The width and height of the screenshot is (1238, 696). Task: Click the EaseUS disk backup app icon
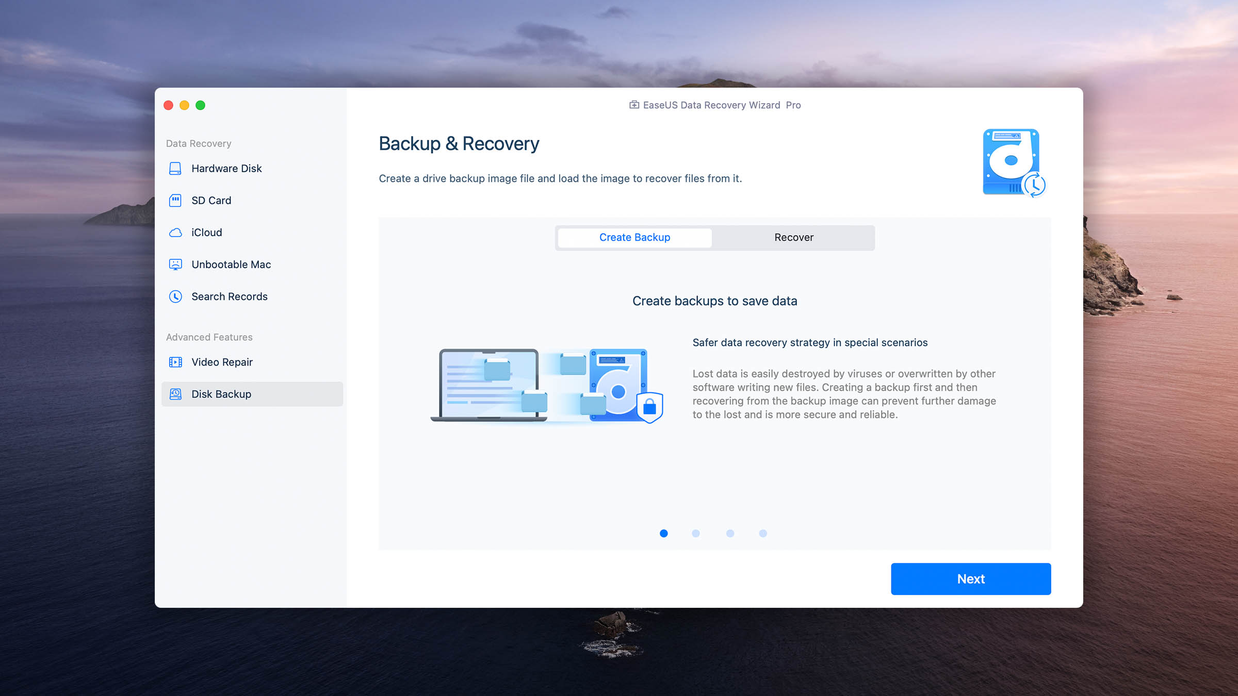pos(1014,162)
